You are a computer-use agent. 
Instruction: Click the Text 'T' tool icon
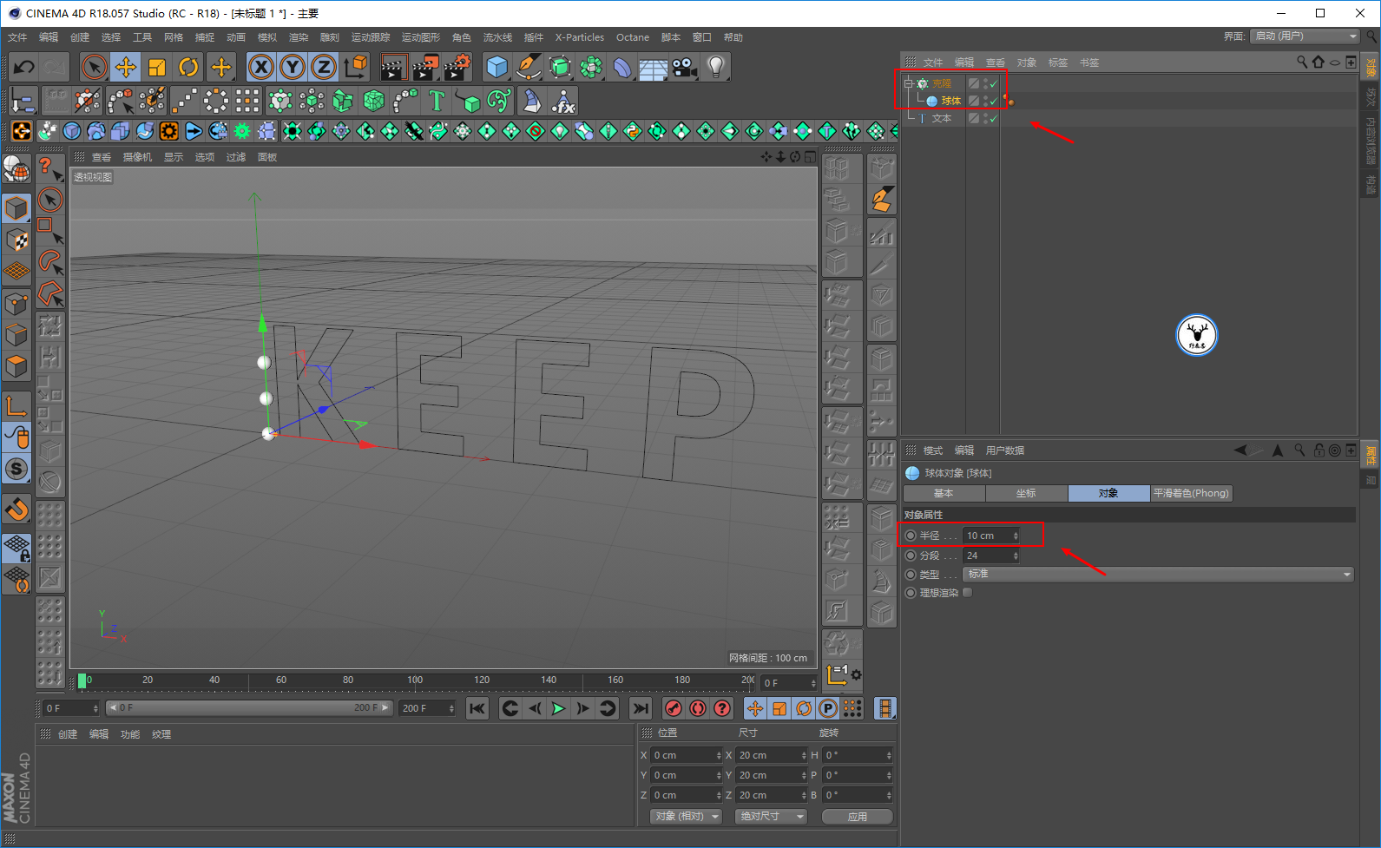click(x=437, y=102)
